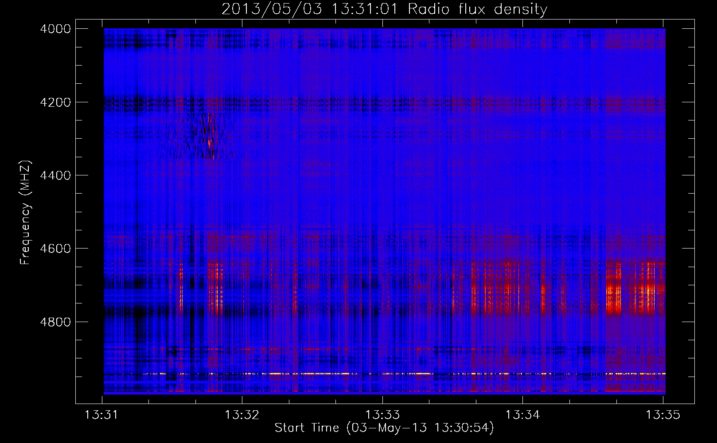717x443 pixels.
Task: Click the 4600 frequency tick label
Action: 55,249
